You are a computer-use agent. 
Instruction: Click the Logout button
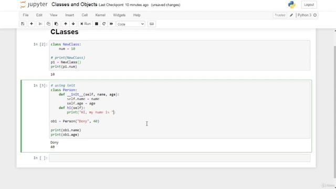pyautogui.click(x=309, y=5)
